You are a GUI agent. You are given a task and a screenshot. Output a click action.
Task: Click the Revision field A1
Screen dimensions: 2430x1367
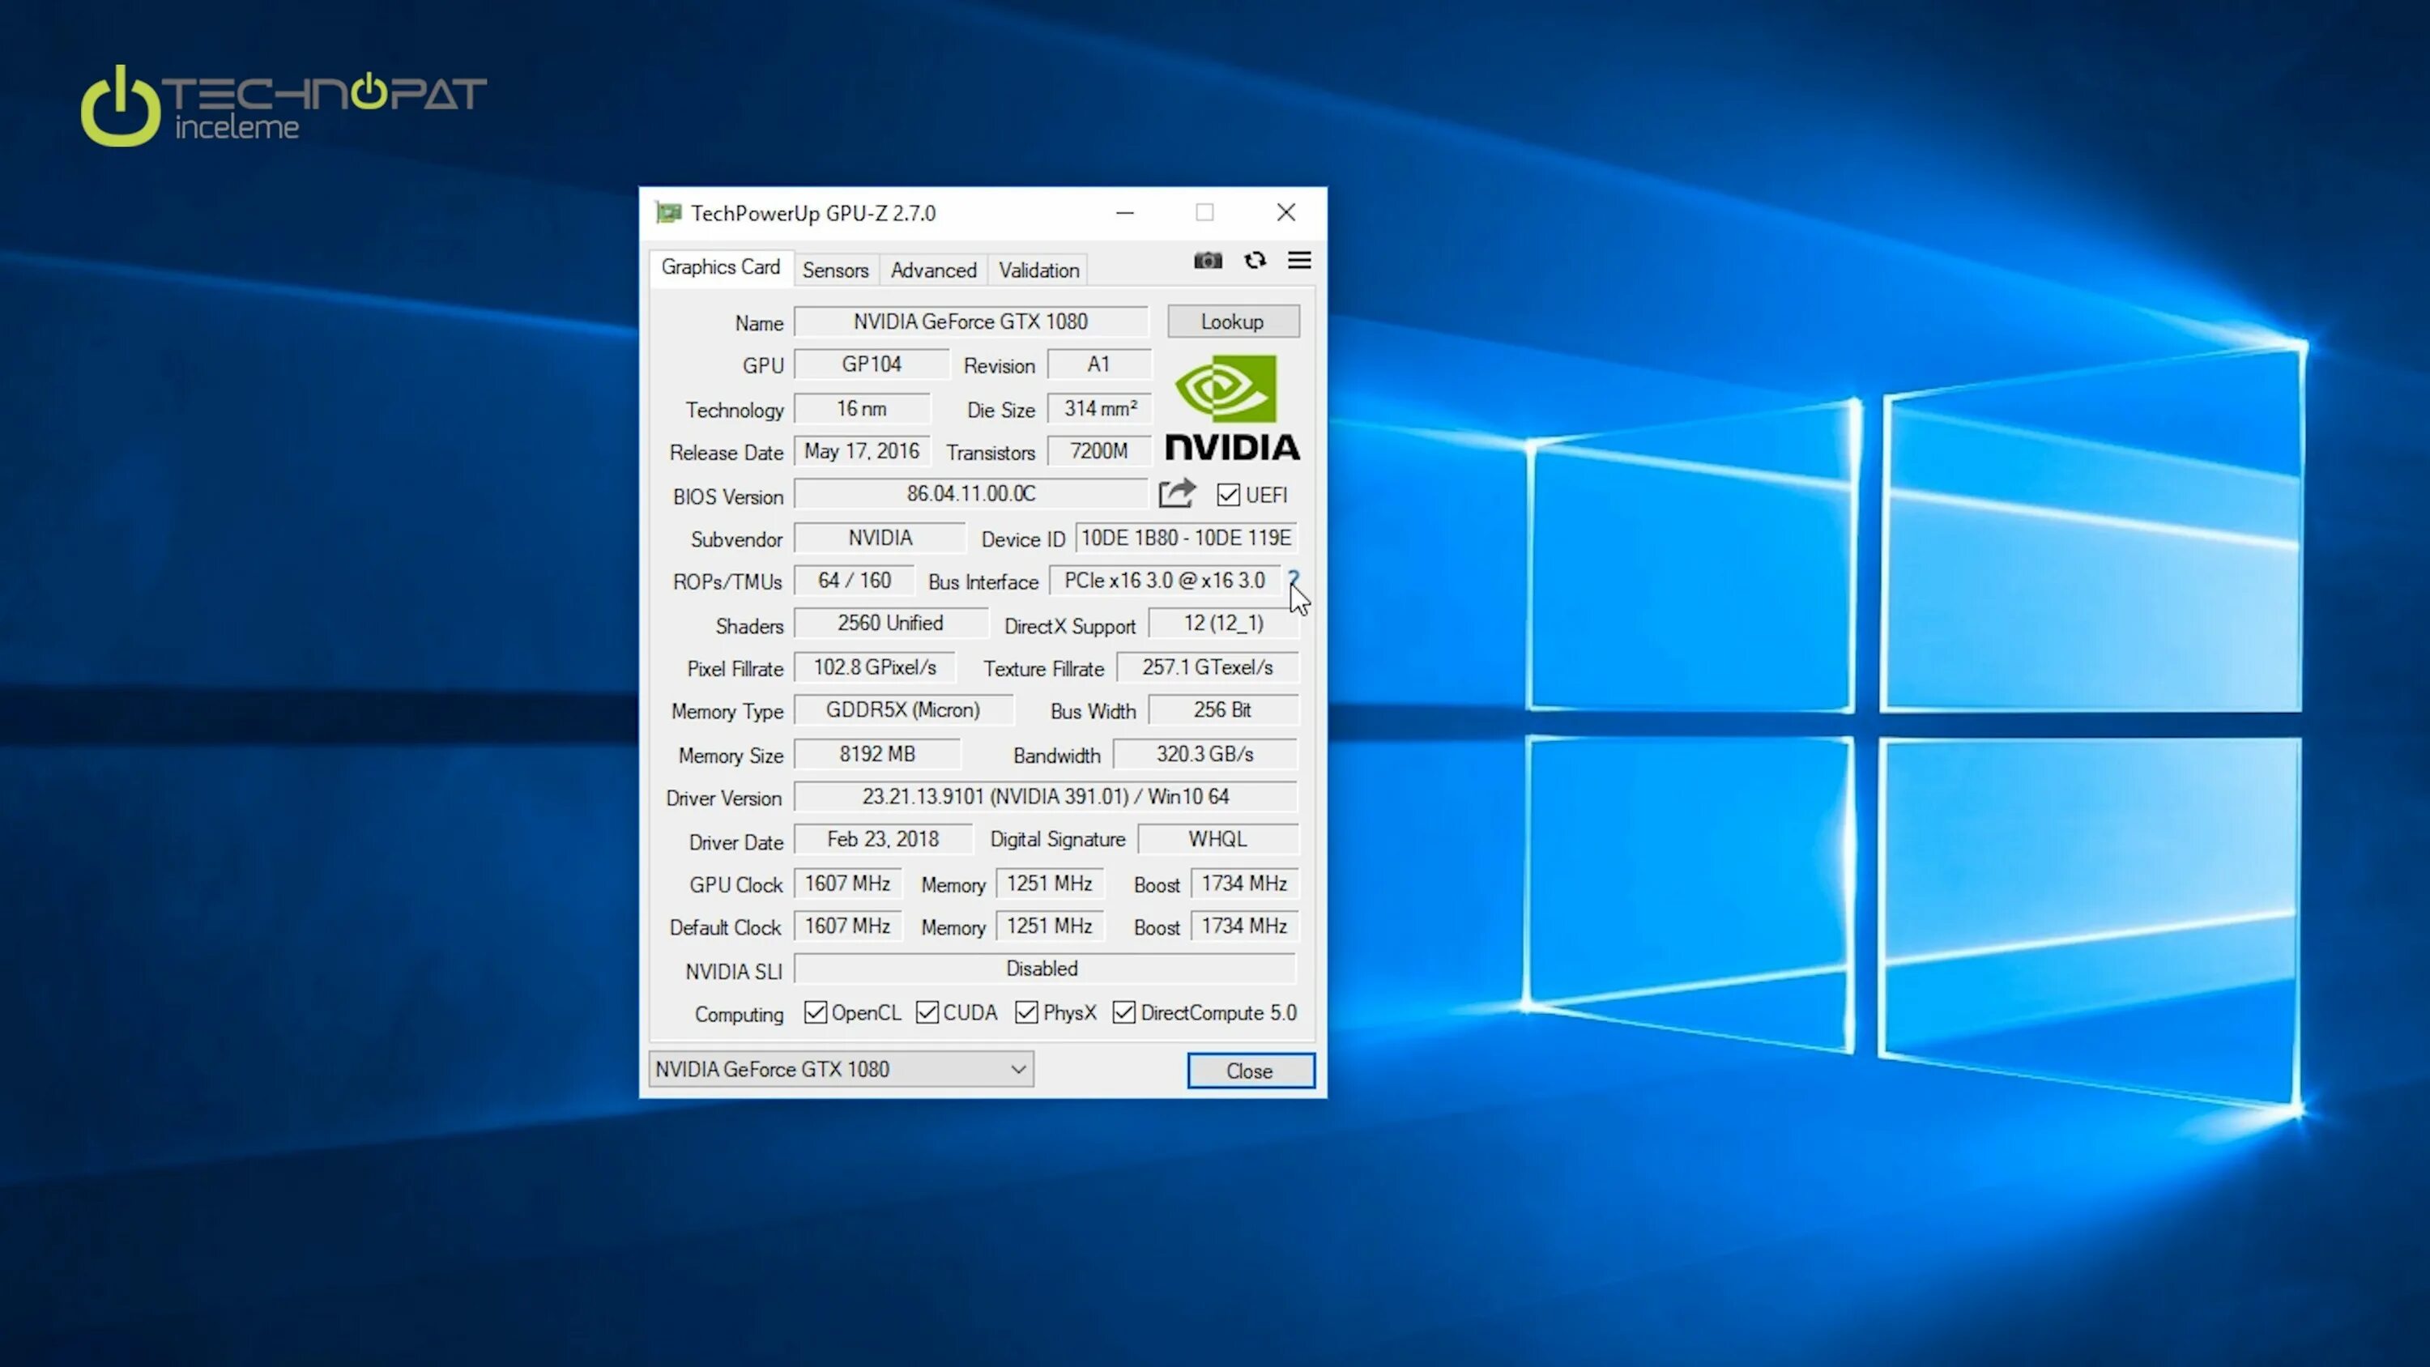click(1099, 364)
